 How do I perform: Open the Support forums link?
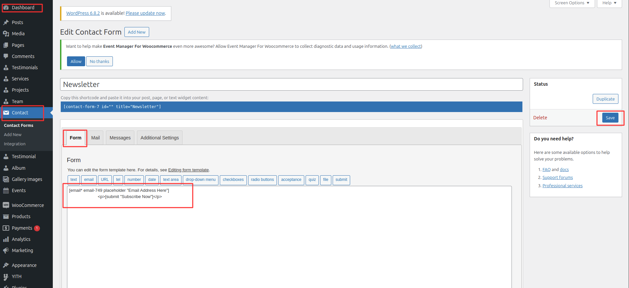coord(558,178)
